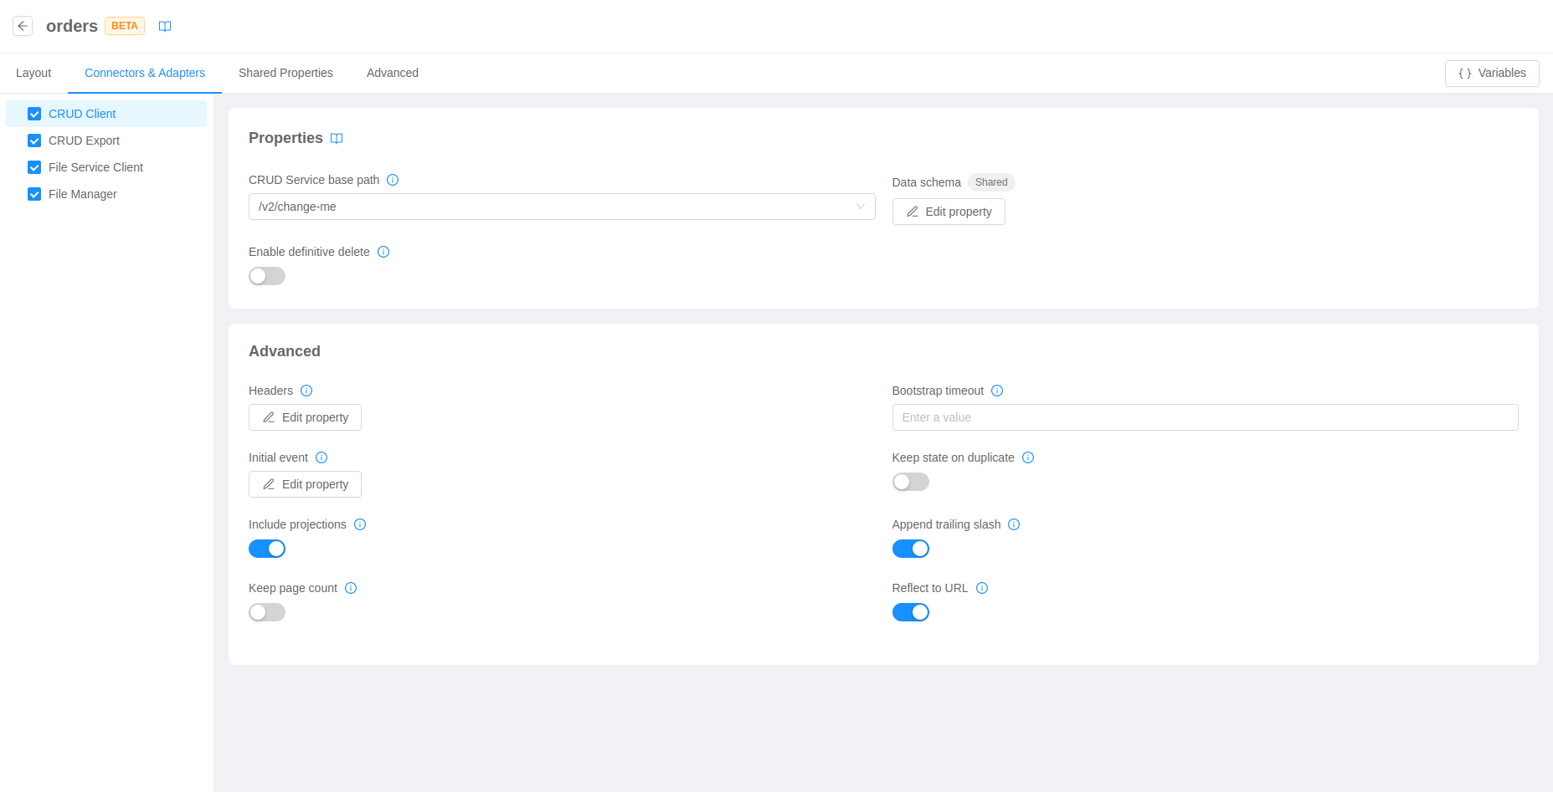
Task: Enable the Keep state on duplicate switch
Action: (910, 482)
